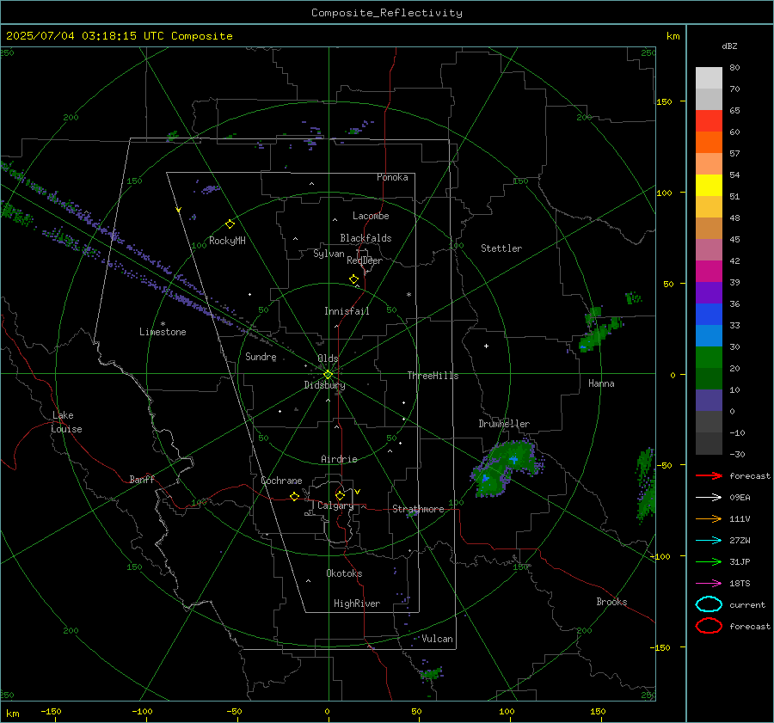Click the magenta 18TS arrow in legend

click(x=709, y=584)
